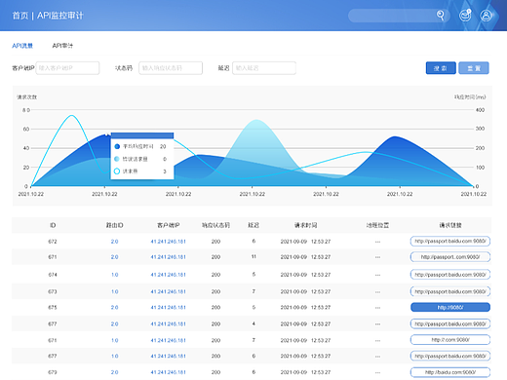Click the 客户端IP column header
The image size is (507, 380).
[x=168, y=225]
